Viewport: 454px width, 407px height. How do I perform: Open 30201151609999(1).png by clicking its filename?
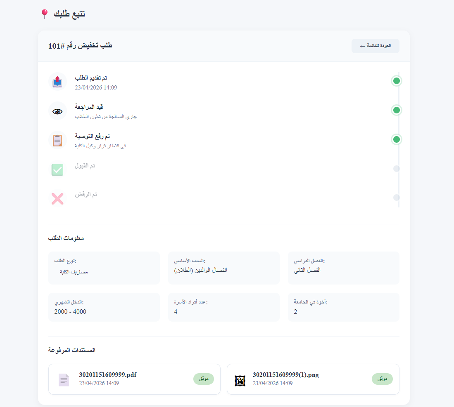tap(285, 375)
